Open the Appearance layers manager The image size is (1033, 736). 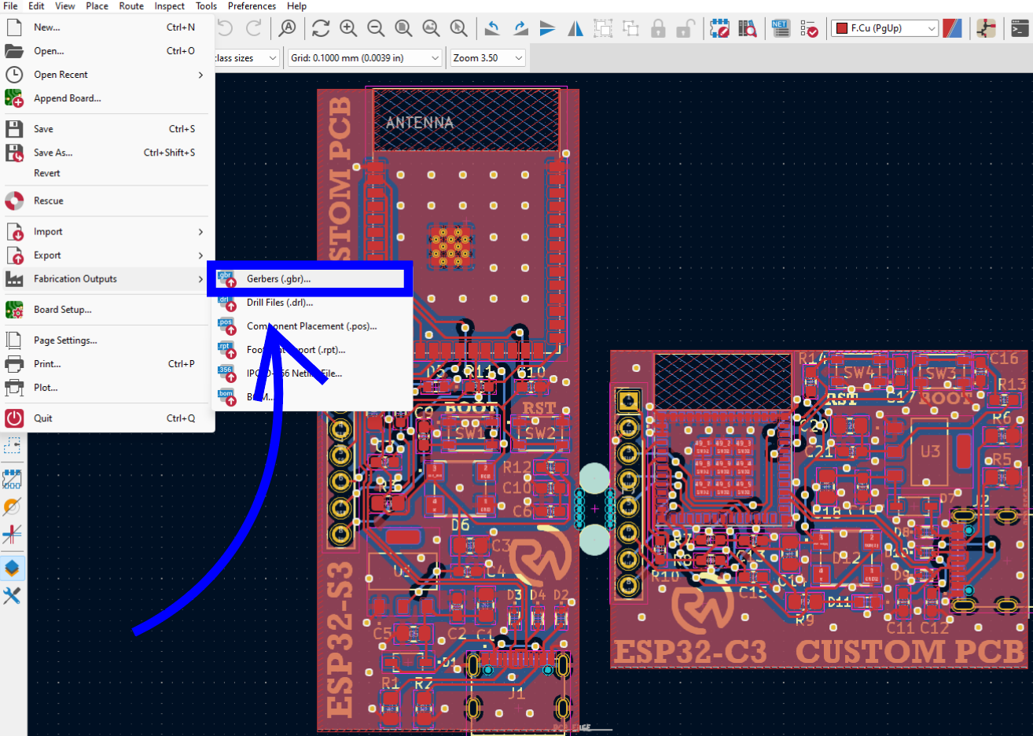[13, 568]
